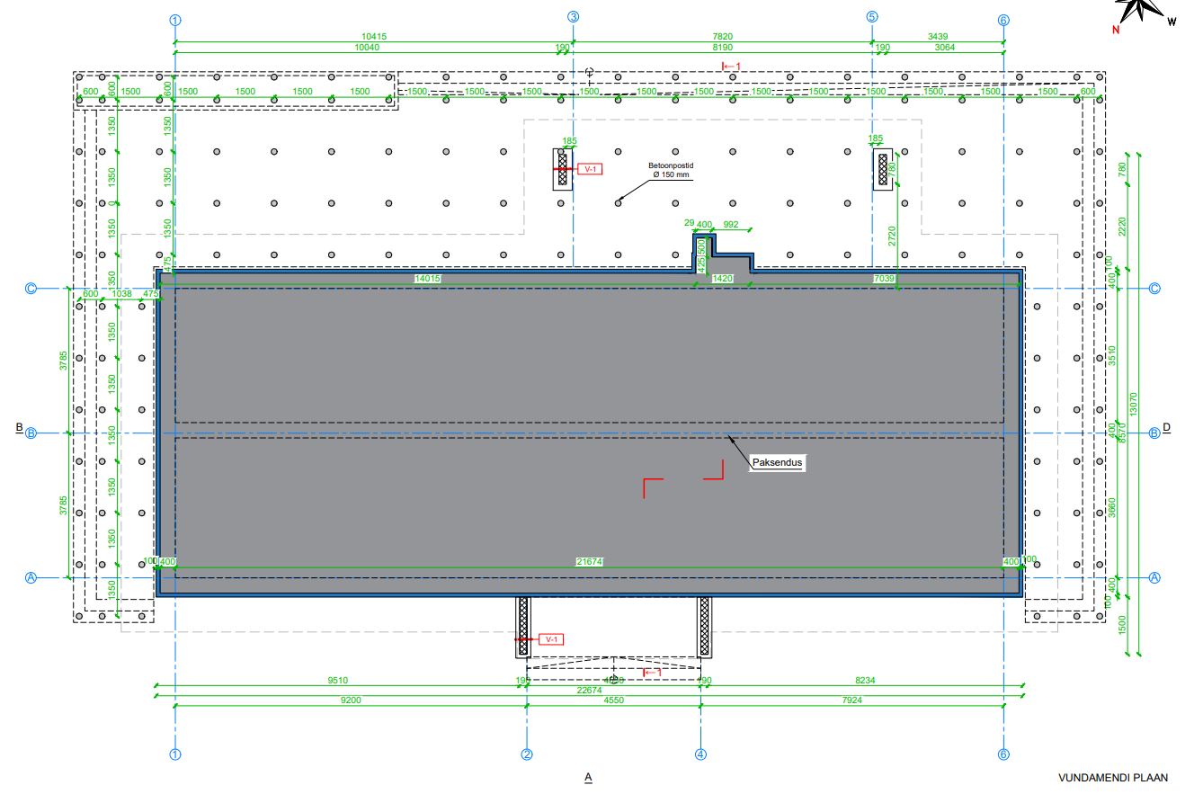Click axis bubble B on the left side
Viewport: 1203px width, 794px height.
(x=31, y=433)
